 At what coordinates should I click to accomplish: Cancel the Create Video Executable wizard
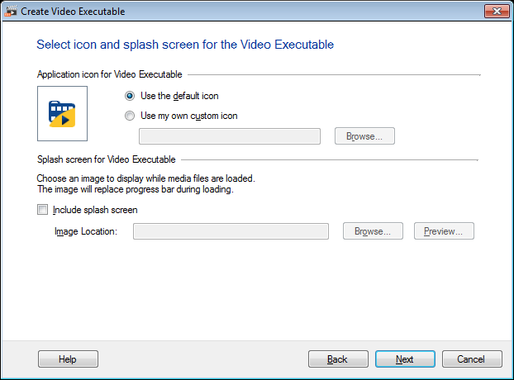(x=472, y=359)
